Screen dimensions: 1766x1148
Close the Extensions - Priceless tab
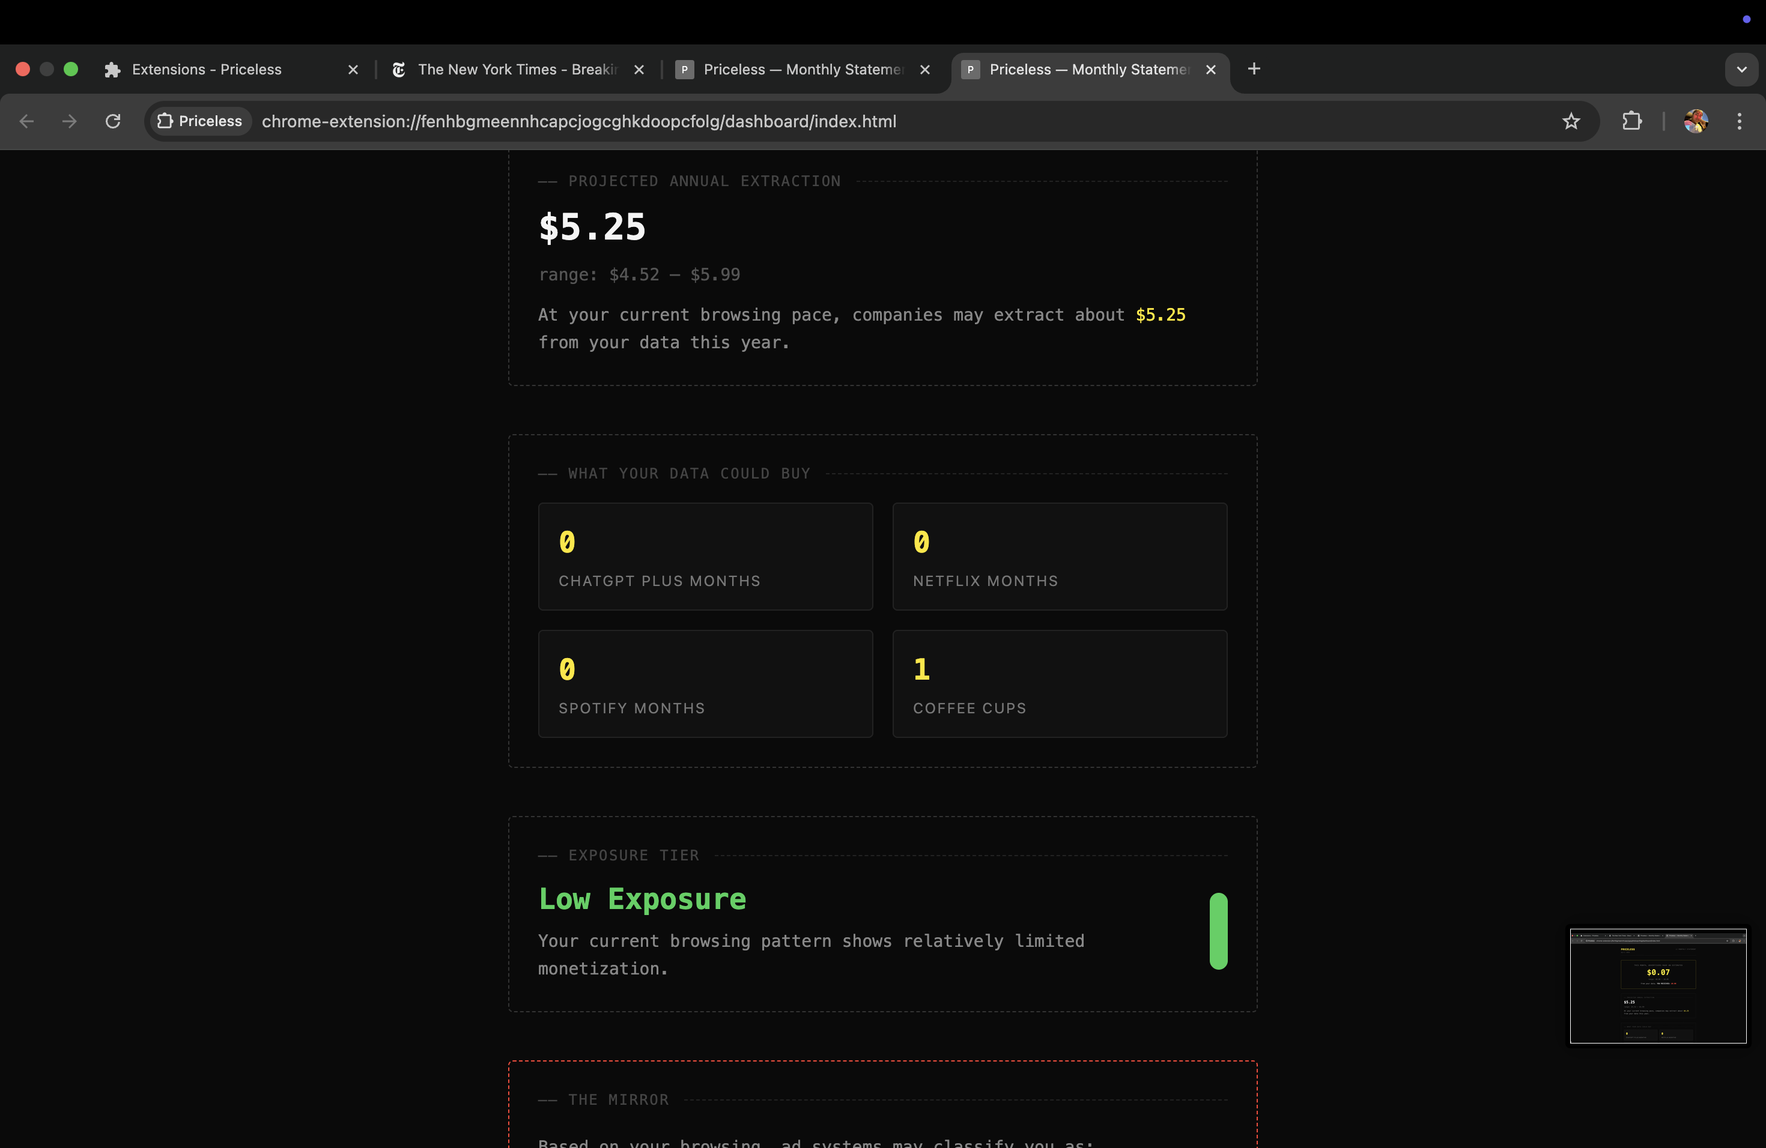tap(353, 69)
